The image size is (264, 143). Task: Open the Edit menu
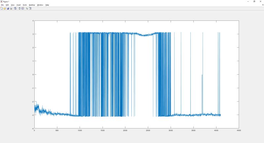(x=7, y=5)
